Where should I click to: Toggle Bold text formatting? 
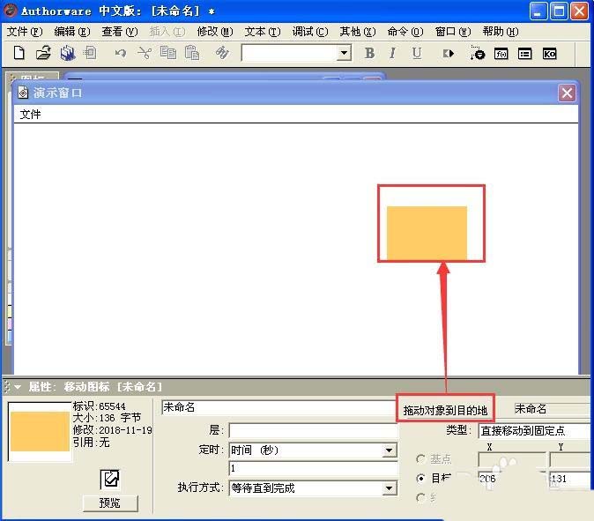(369, 54)
